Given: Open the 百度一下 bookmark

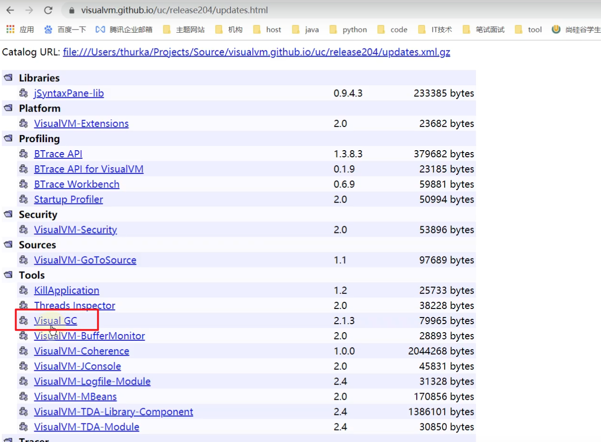Looking at the screenshot, I should tap(65, 29).
